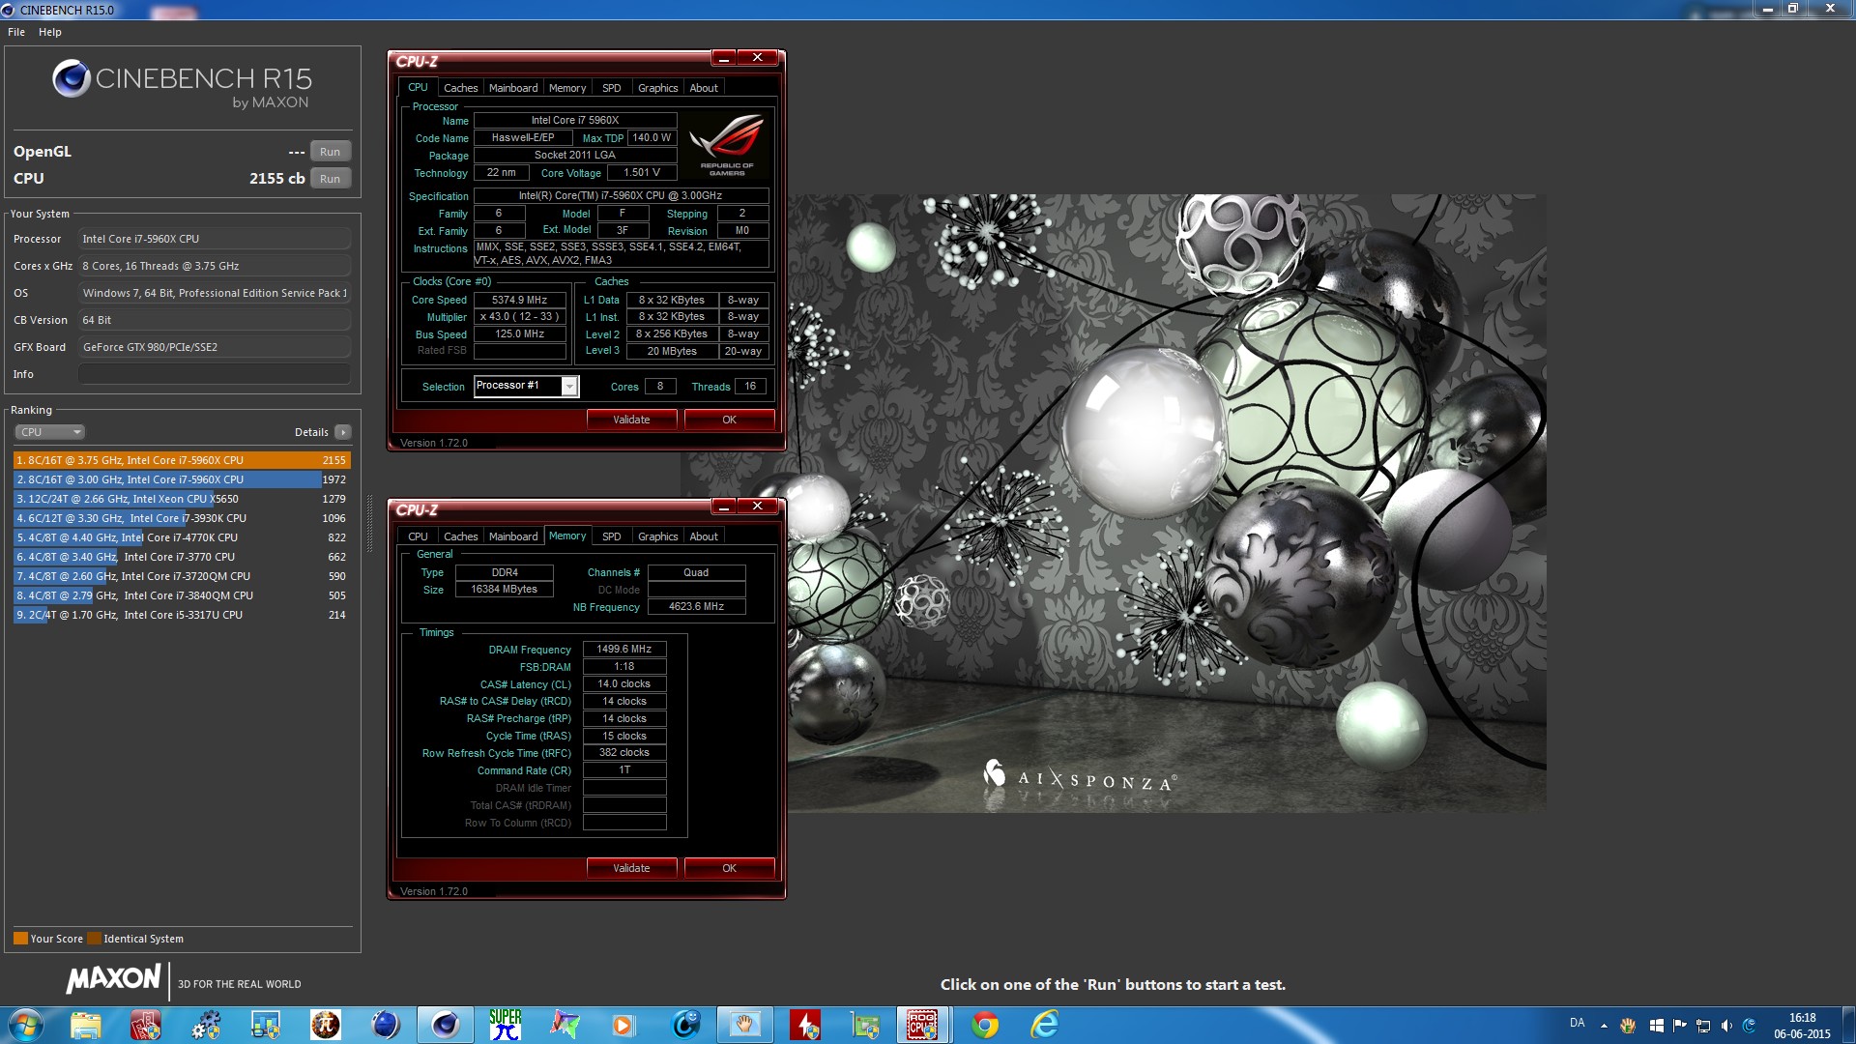Launch Super Pi from the taskbar
The width and height of the screenshot is (1856, 1044).
click(506, 1025)
